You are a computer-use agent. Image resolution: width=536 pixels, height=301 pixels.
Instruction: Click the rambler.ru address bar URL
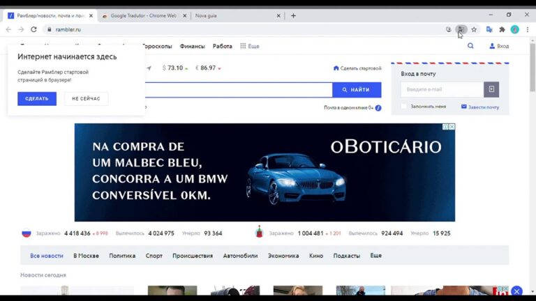tap(68, 30)
